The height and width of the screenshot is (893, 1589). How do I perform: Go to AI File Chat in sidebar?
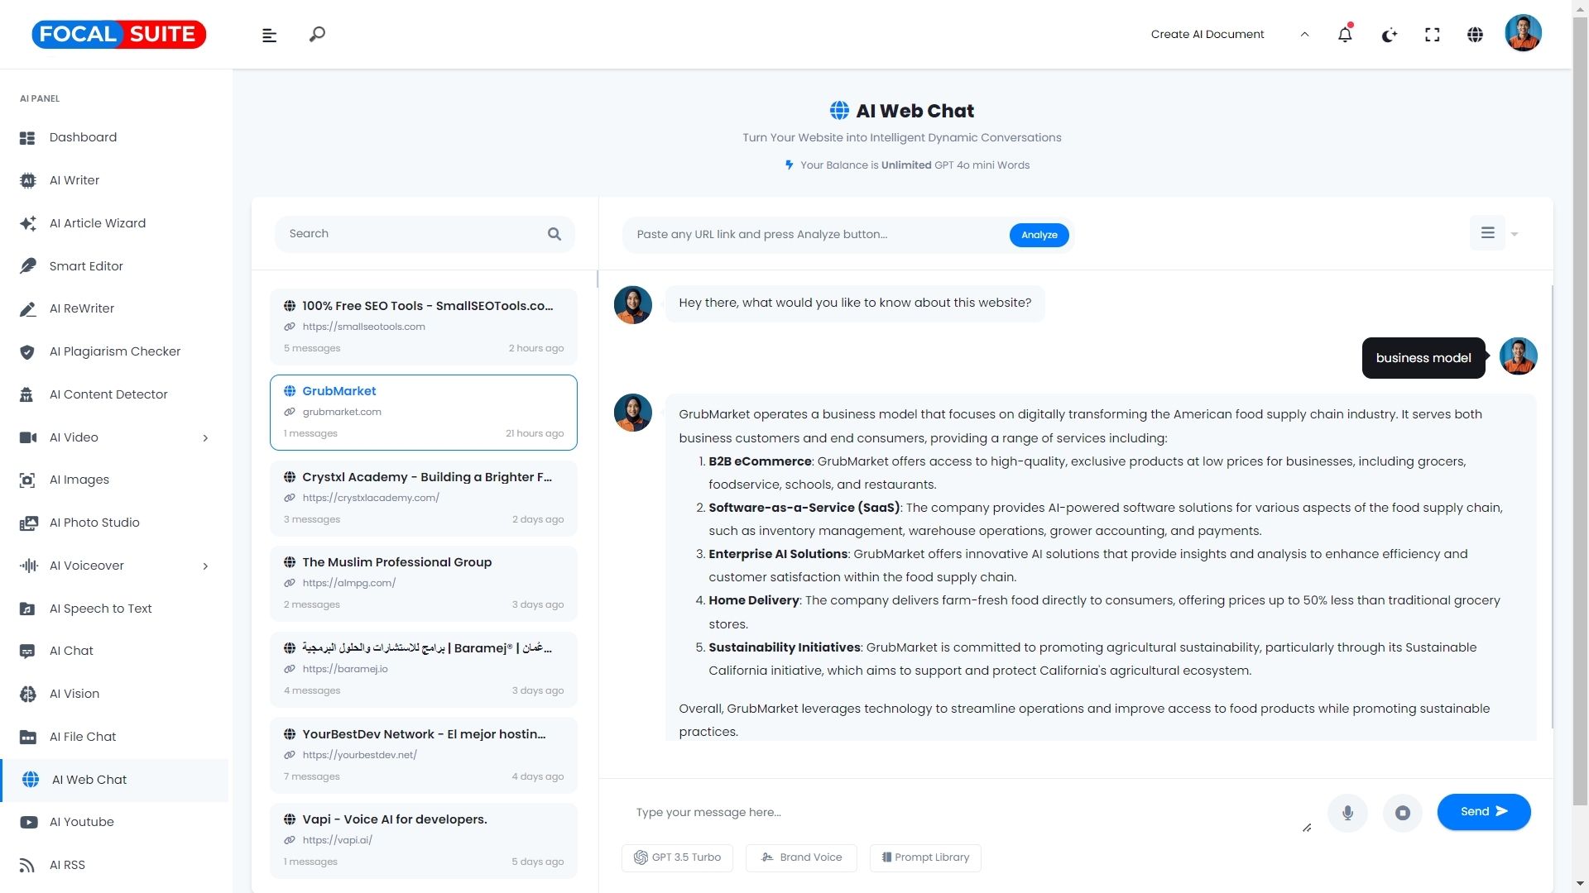click(83, 737)
